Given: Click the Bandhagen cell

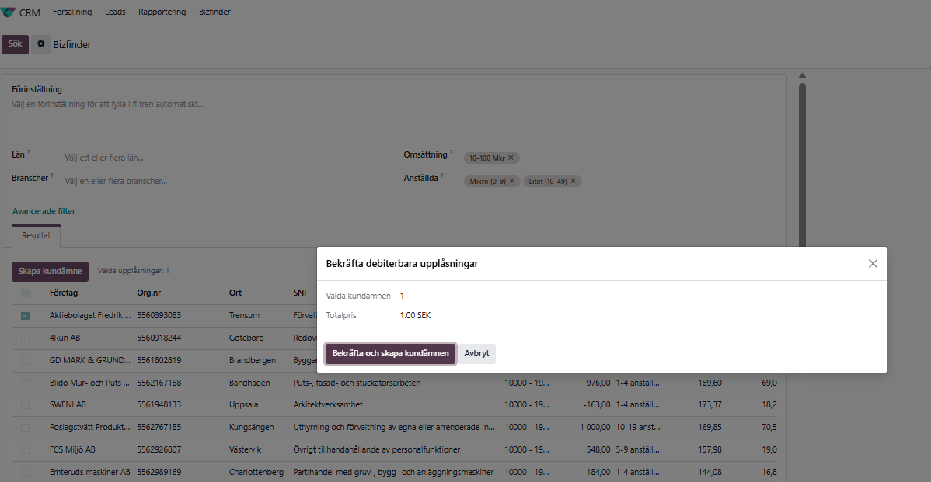Looking at the screenshot, I should point(249,383).
